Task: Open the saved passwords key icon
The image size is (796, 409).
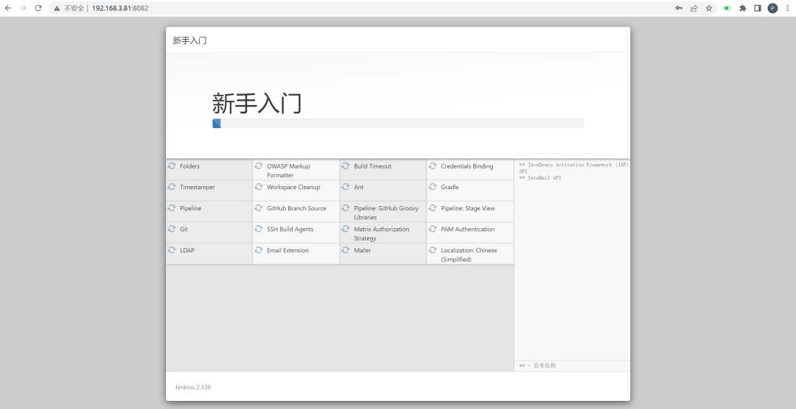Action: coord(679,8)
